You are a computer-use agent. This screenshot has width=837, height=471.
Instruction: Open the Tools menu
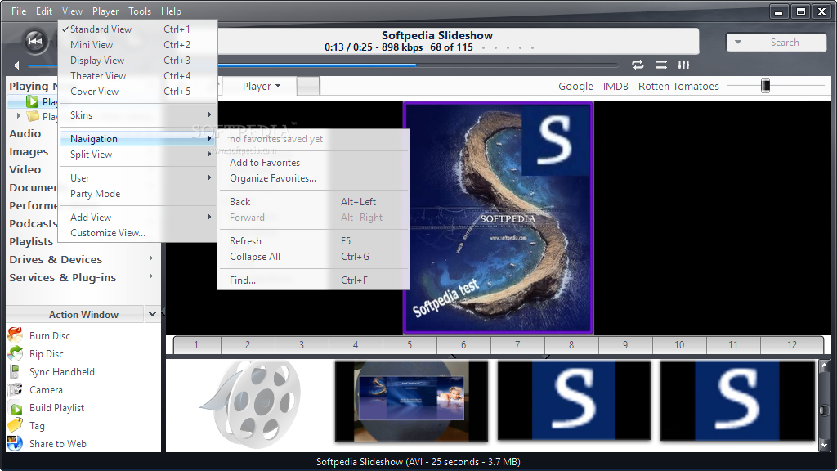(x=140, y=11)
